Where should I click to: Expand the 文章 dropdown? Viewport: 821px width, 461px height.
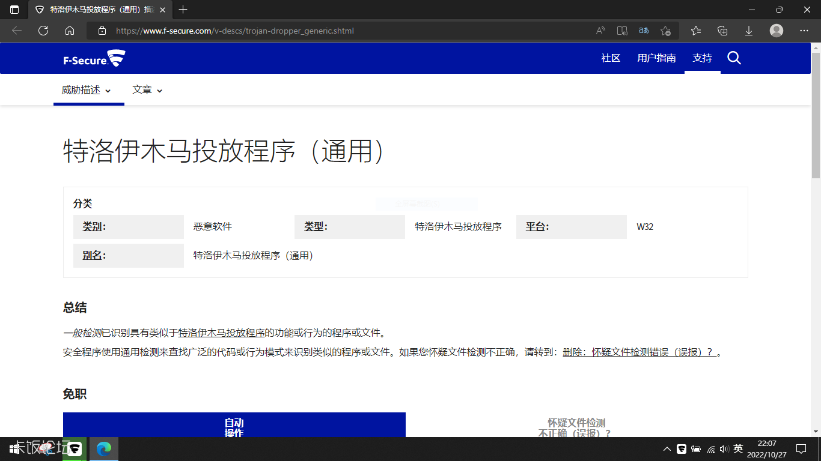click(147, 90)
